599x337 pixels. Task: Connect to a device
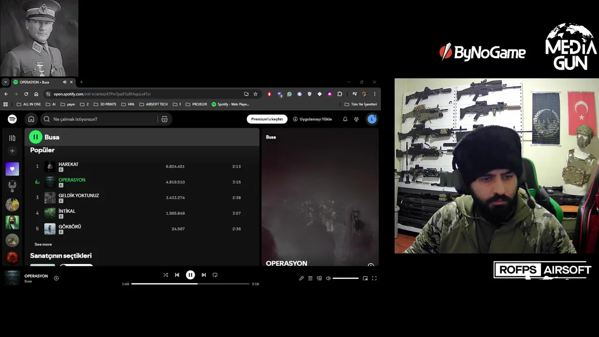319,278
